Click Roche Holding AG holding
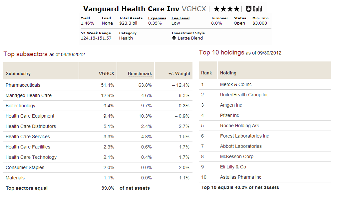 (x=239, y=126)
